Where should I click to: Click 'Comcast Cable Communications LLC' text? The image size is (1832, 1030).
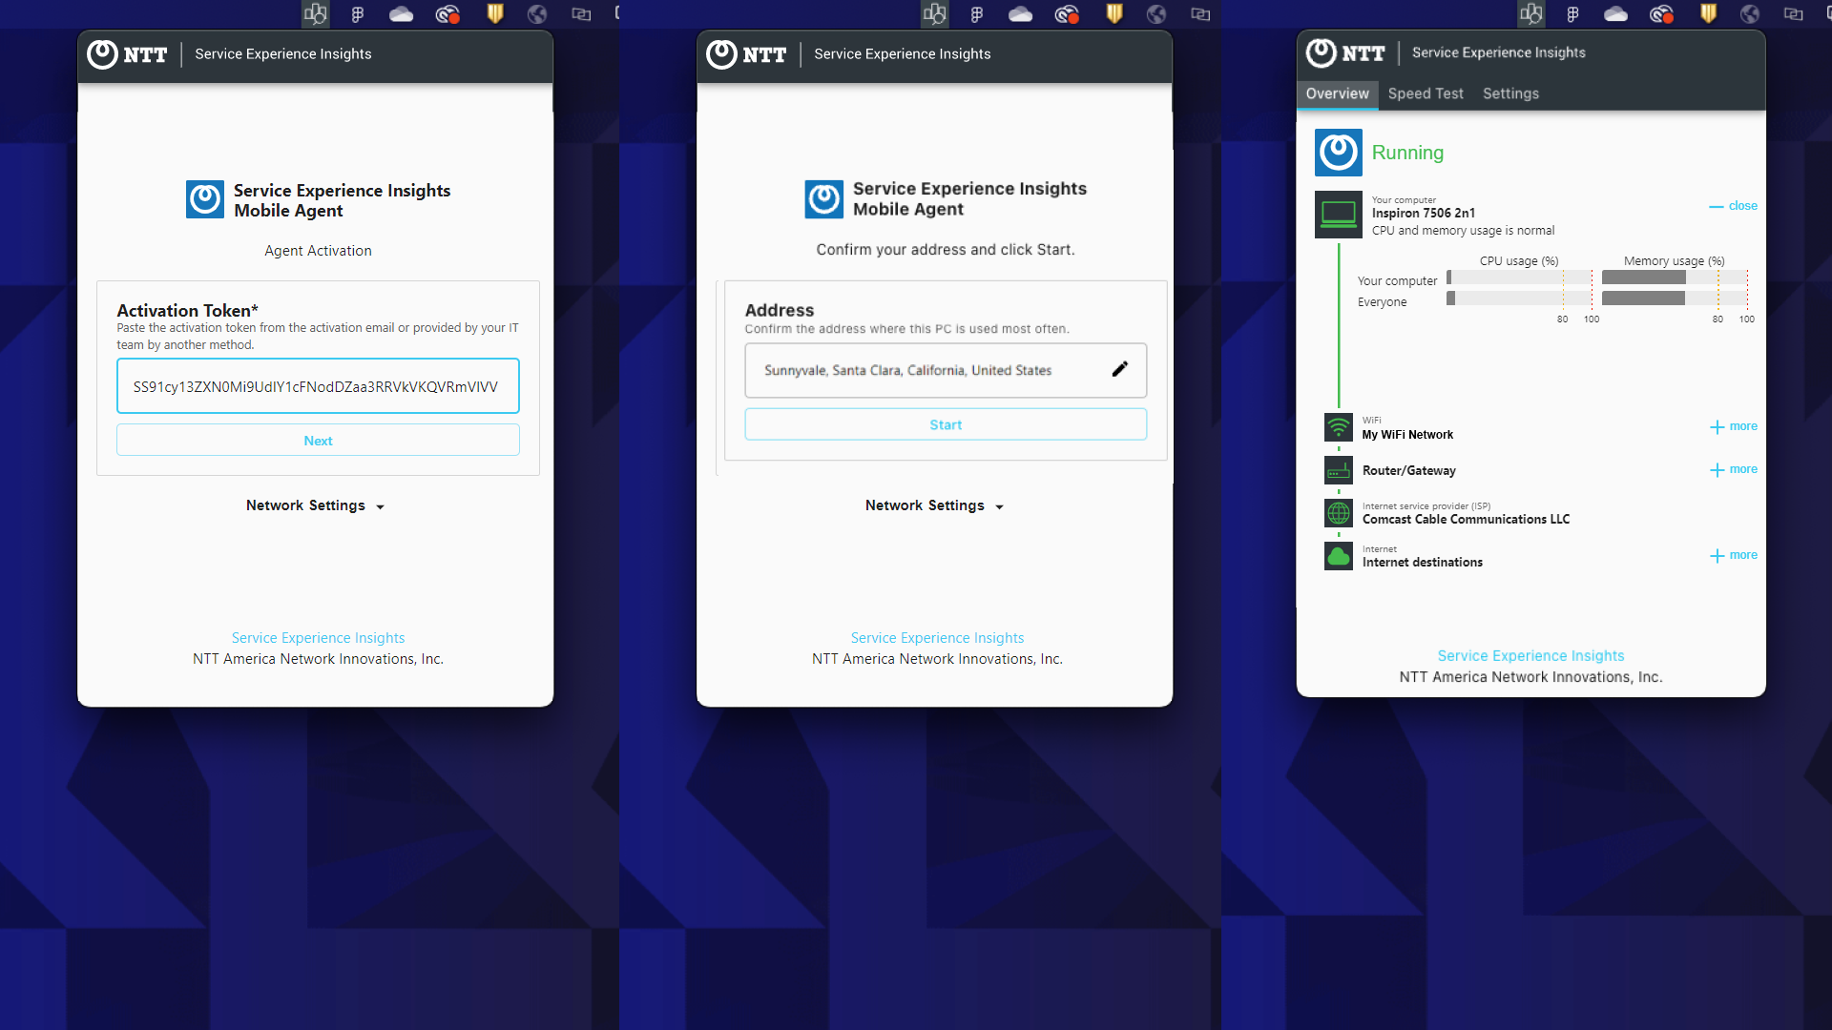[x=1466, y=520]
